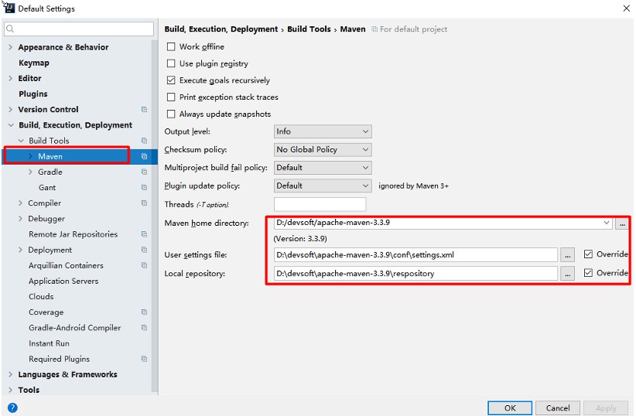Select Keymap in settings tree
This screenshot has width=636, height=416.
coord(34,63)
